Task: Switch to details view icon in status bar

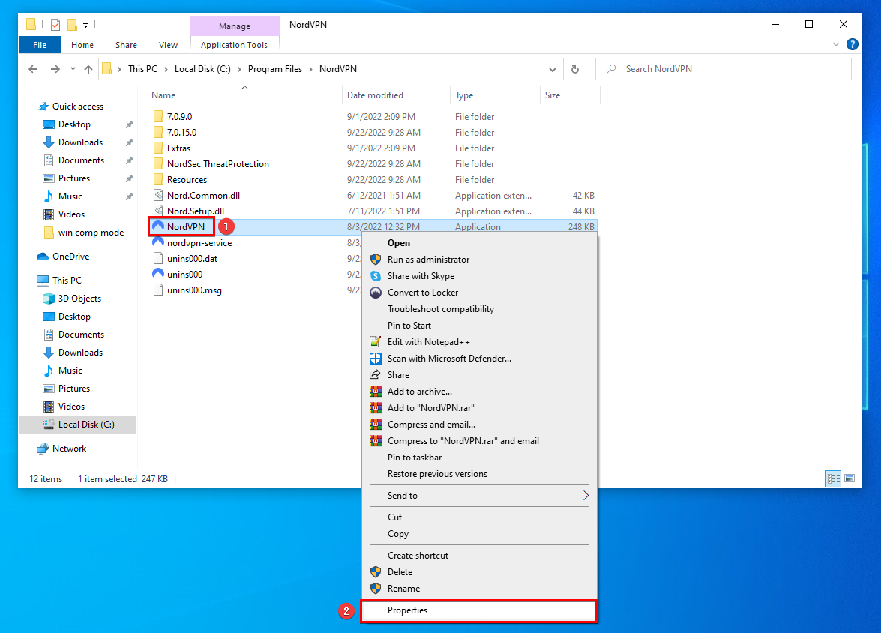Action: point(832,478)
